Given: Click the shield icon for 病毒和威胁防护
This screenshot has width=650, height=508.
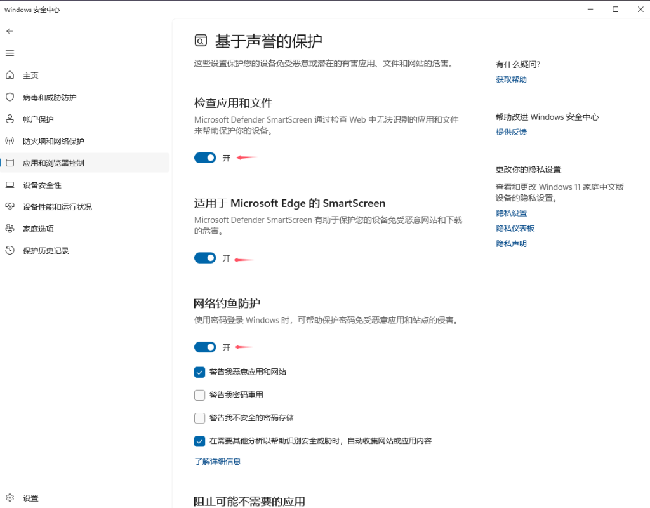Looking at the screenshot, I should coord(10,97).
